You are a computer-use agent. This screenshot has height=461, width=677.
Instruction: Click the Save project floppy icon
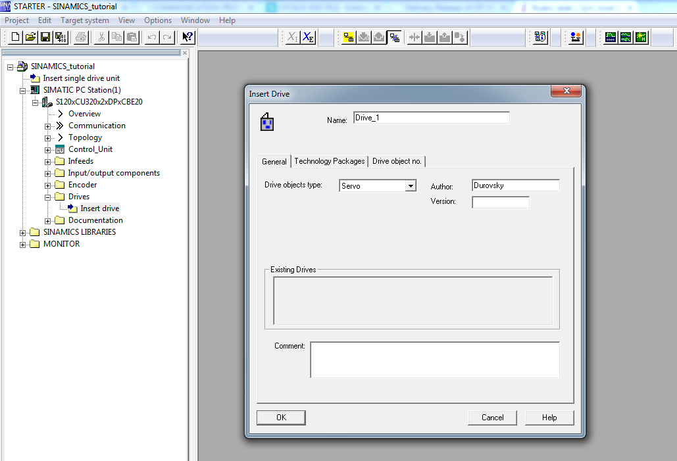click(45, 37)
